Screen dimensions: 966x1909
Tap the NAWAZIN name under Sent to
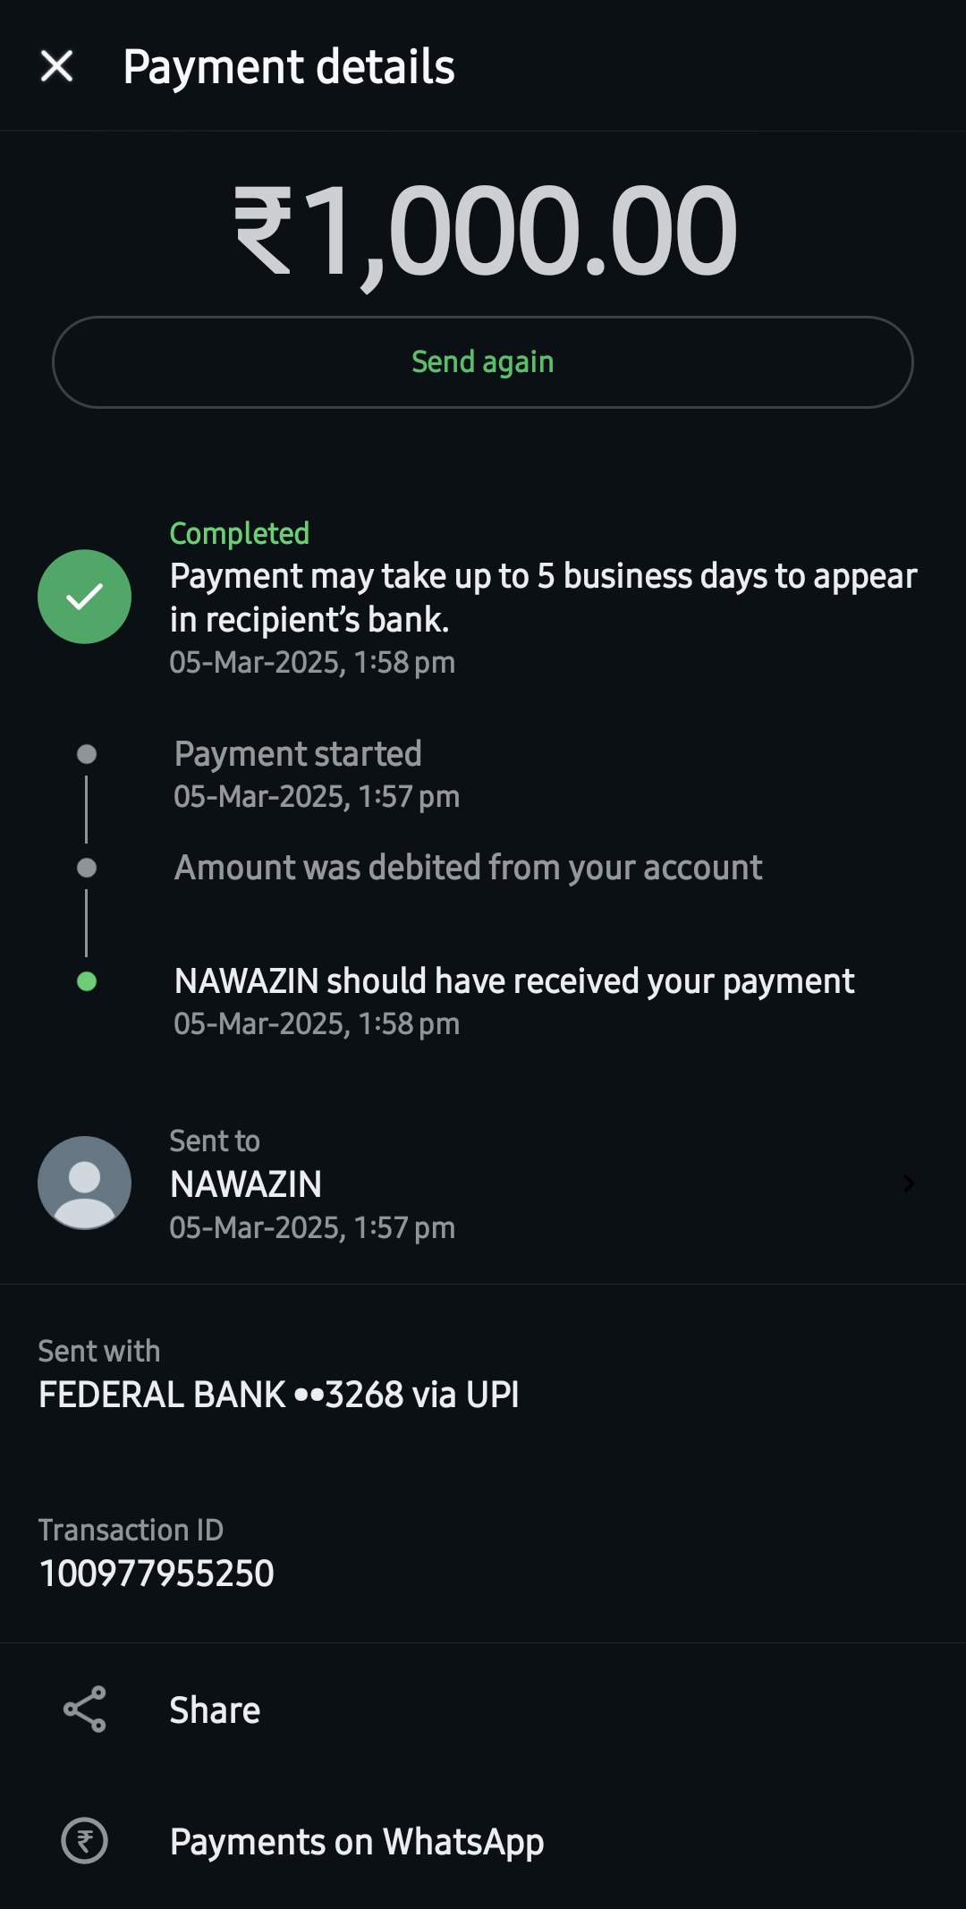246,1184
